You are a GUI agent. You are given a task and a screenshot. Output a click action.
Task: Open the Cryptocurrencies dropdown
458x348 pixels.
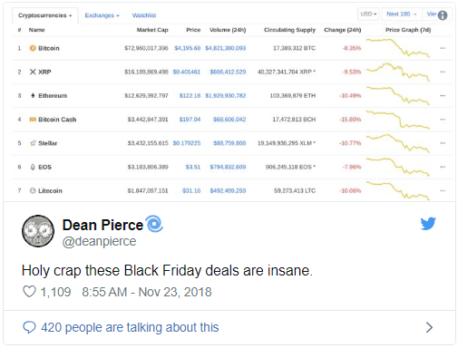(45, 15)
